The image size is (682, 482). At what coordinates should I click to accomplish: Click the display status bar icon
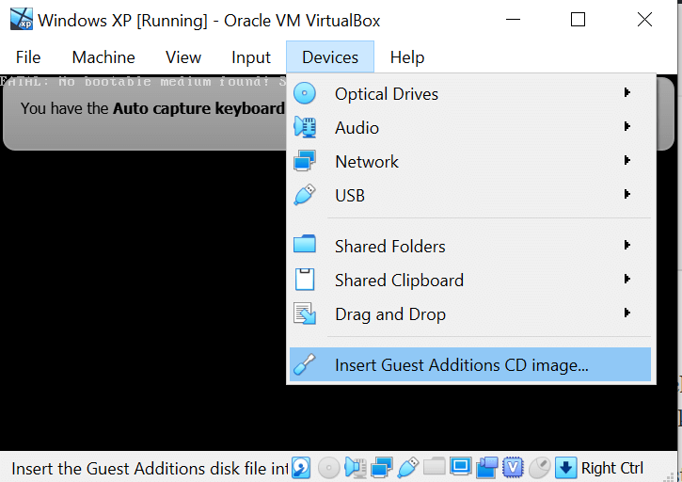(460, 467)
